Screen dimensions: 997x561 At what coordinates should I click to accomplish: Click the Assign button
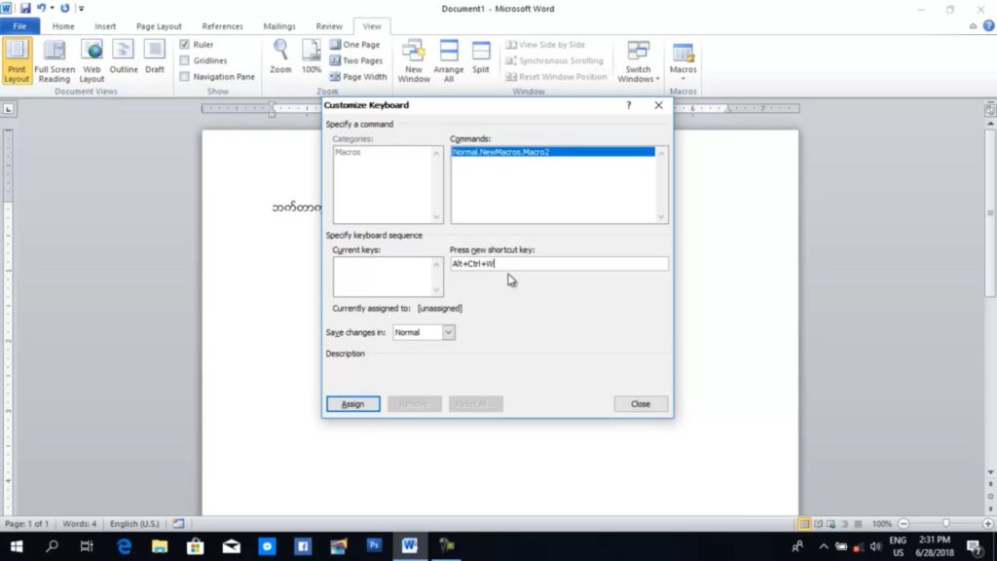point(352,404)
